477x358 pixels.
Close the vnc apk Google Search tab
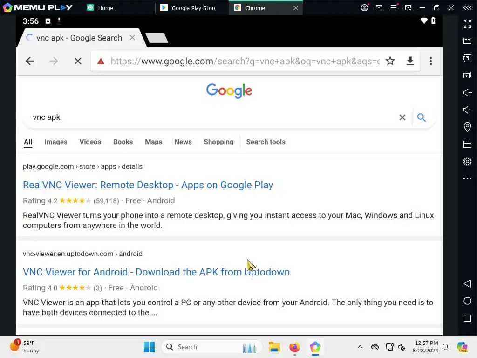tap(132, 38)
